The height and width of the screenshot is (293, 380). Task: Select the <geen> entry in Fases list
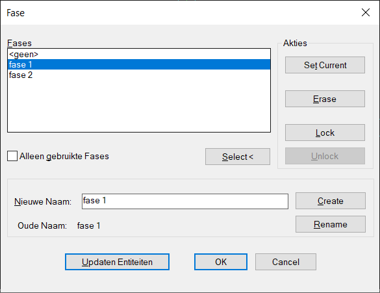coord(139,54)
